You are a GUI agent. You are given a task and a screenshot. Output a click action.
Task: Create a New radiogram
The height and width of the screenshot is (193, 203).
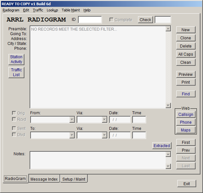click(x=186, y=30)
